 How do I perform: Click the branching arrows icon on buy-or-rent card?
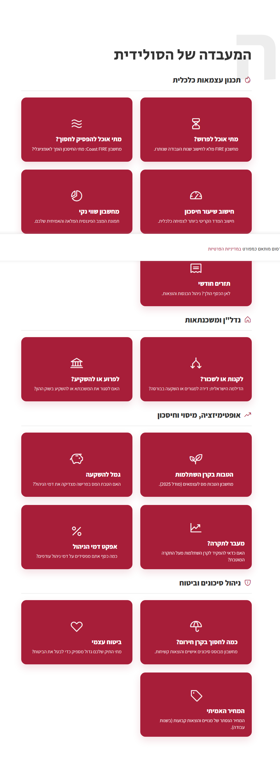[x=196, y=363]
